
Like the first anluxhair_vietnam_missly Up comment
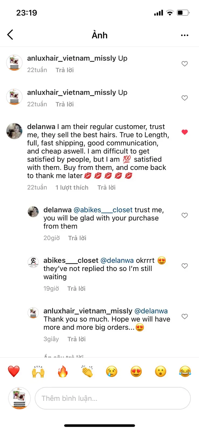(x=184, y=64)
